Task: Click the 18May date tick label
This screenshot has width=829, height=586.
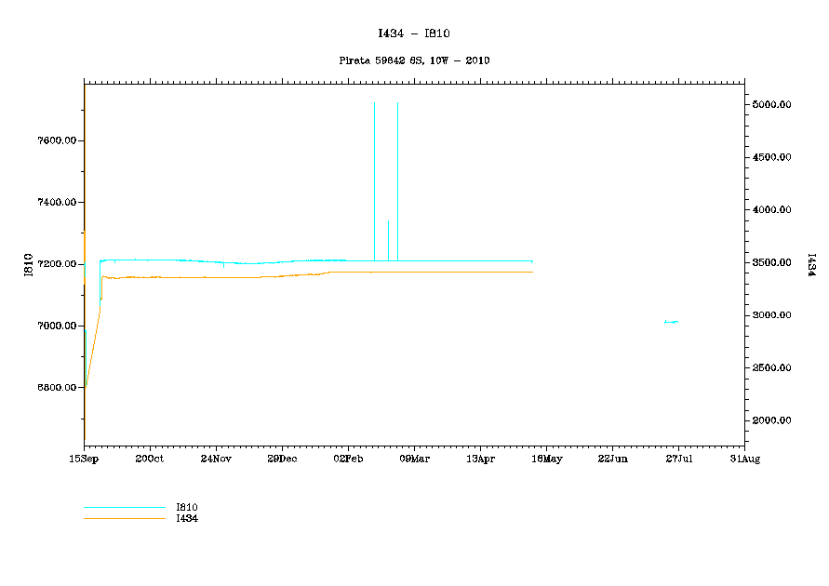Action: point(546,459)
